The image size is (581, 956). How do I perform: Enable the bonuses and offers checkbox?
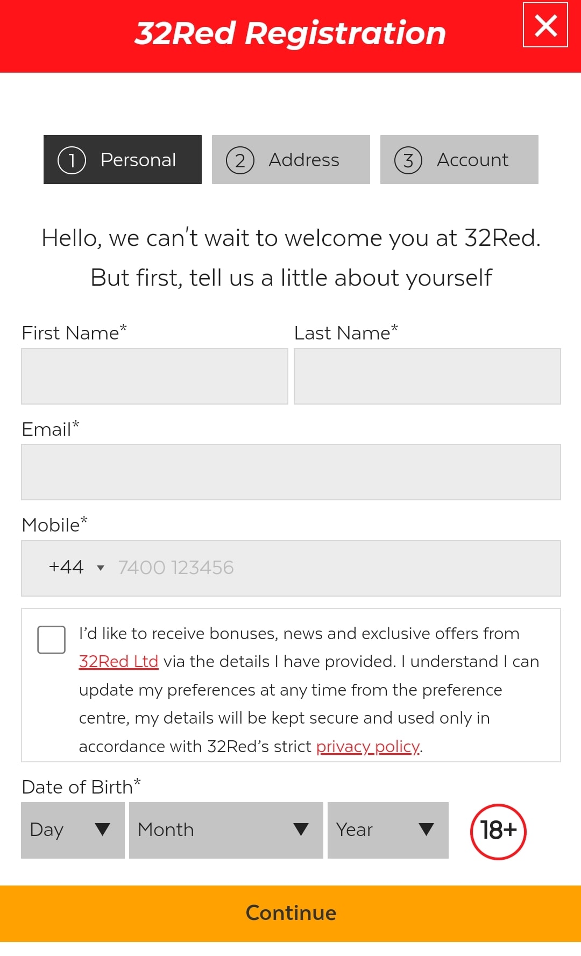[x=52, y=640]
